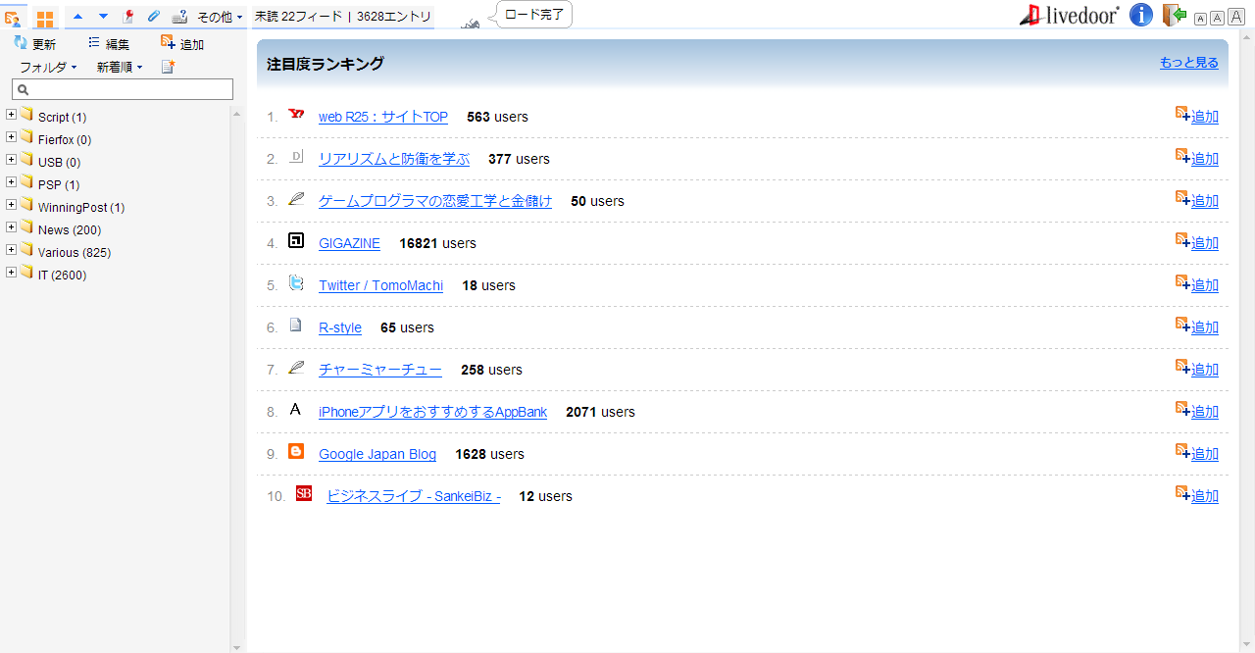The height and width of the screenshot is (653, 1255).
Task: Open the keyboard shortcuts help icon
Action: pos(179,17)
